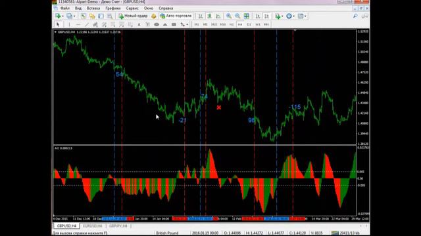Open the Справка menu
This screenshot has width=421, height=236.
pos(166,9)
